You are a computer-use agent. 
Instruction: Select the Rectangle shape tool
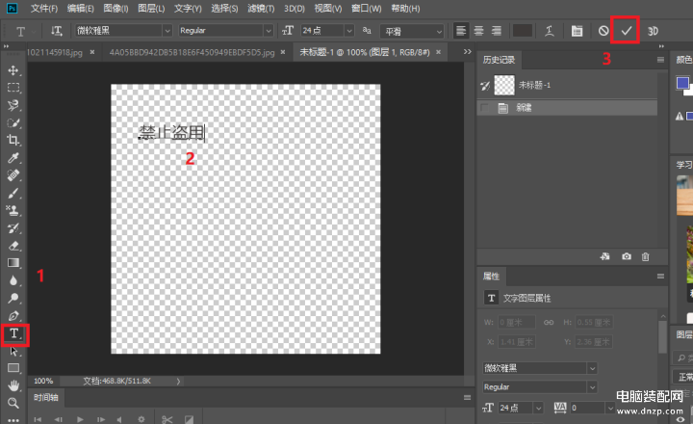tap(13, 368)
